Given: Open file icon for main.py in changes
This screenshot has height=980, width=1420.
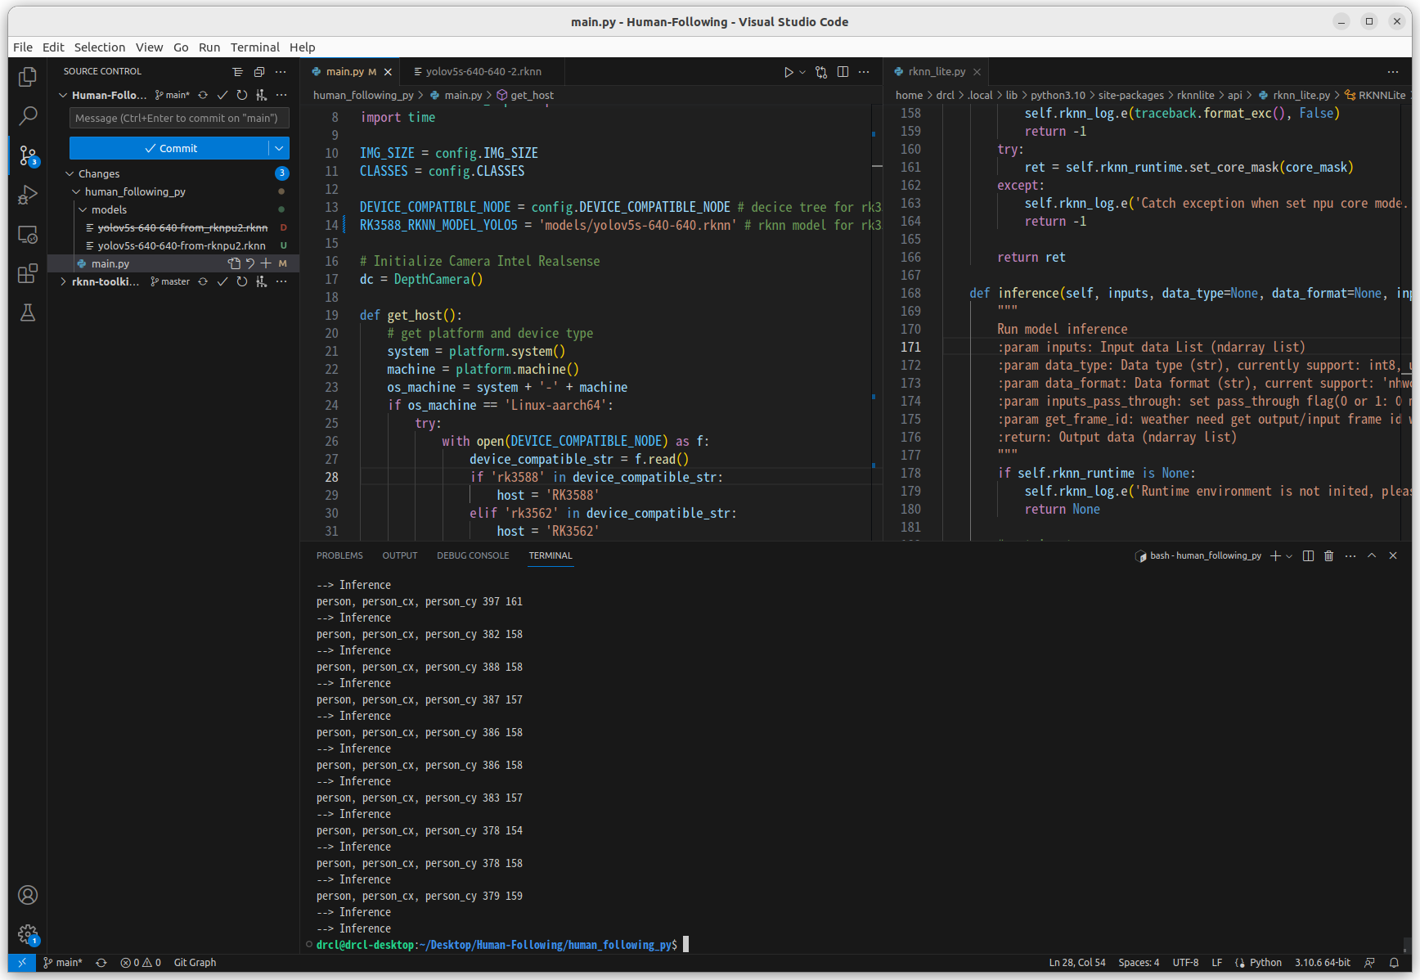Looking at the screenshot, I should pos(235,263).
